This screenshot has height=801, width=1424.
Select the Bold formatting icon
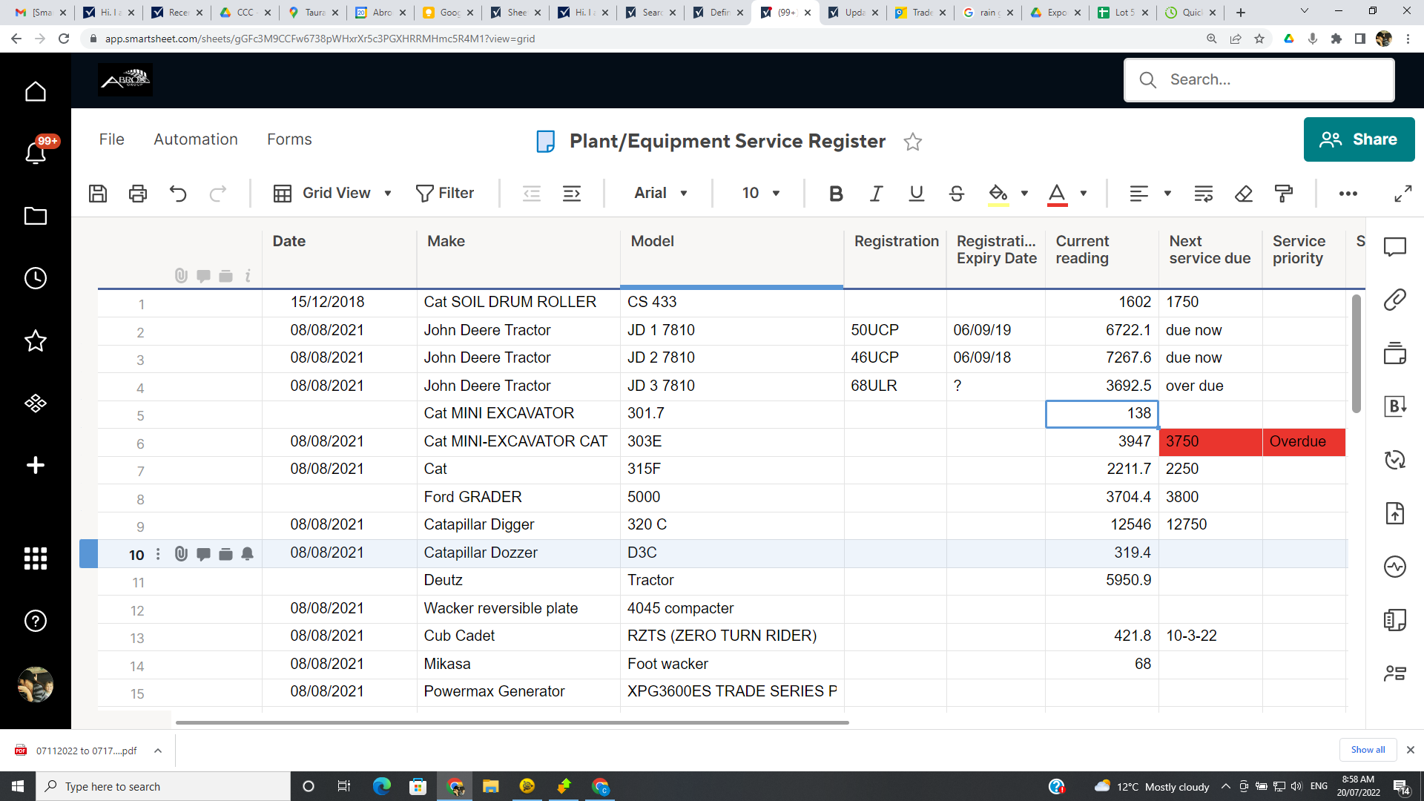coord(836,194)
